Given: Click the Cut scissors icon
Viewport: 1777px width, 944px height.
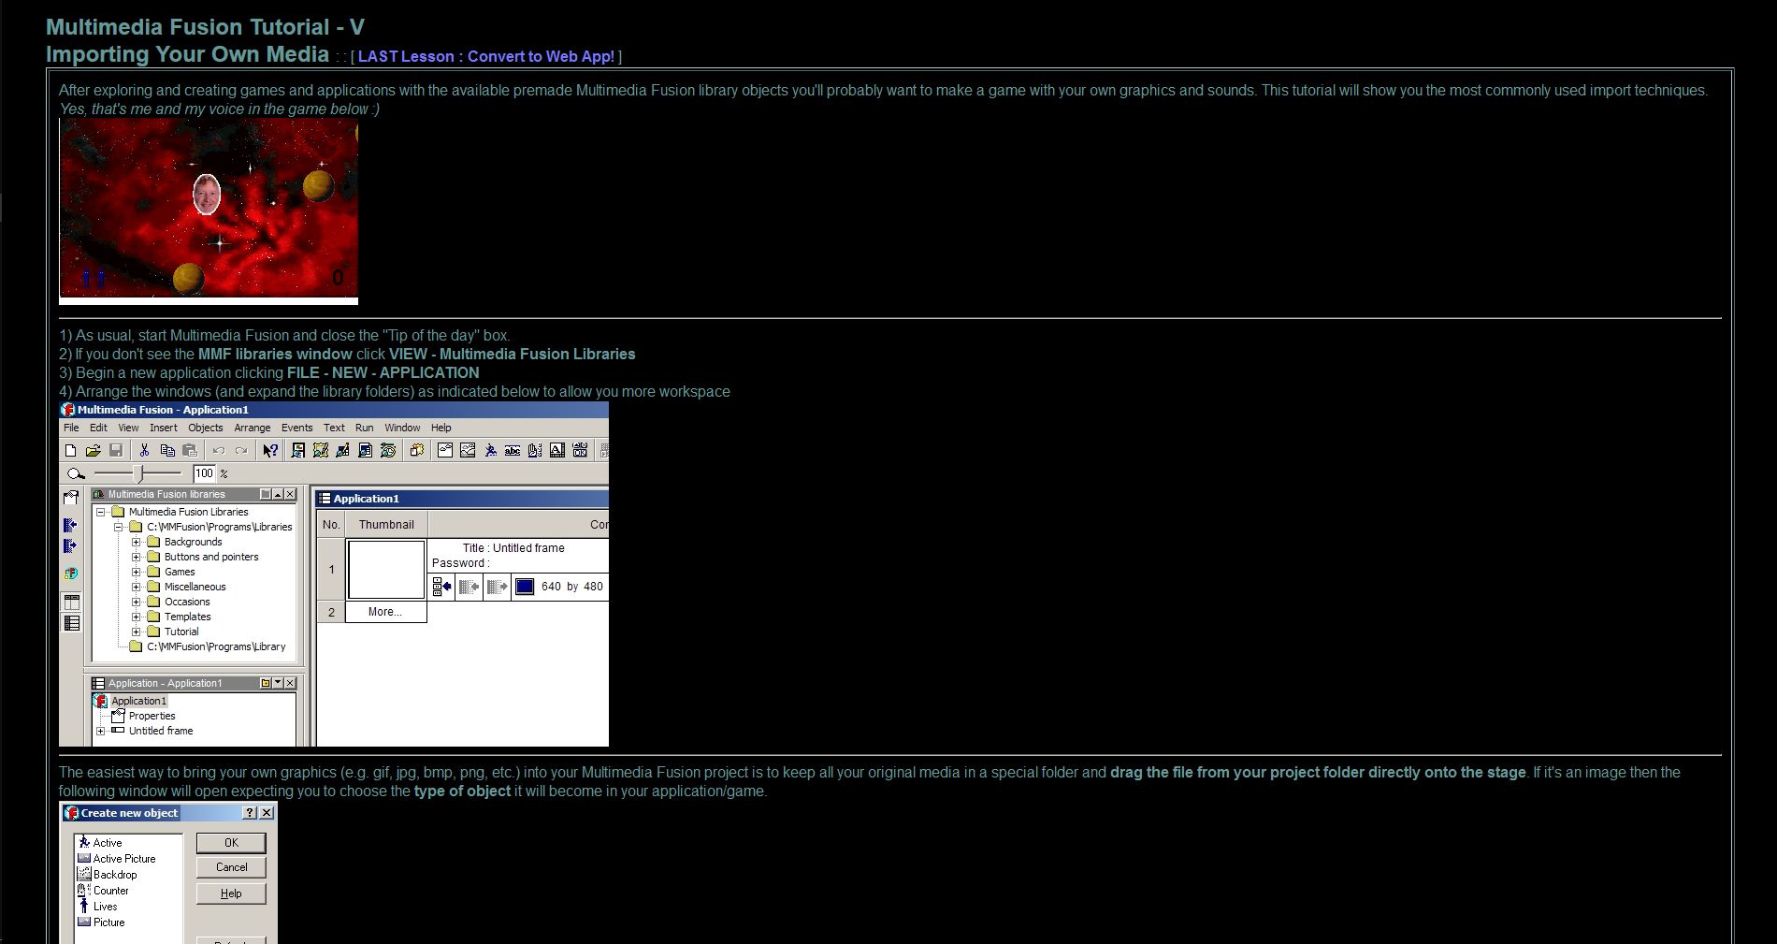Looking at the screenshot, I should coord(144,450).
